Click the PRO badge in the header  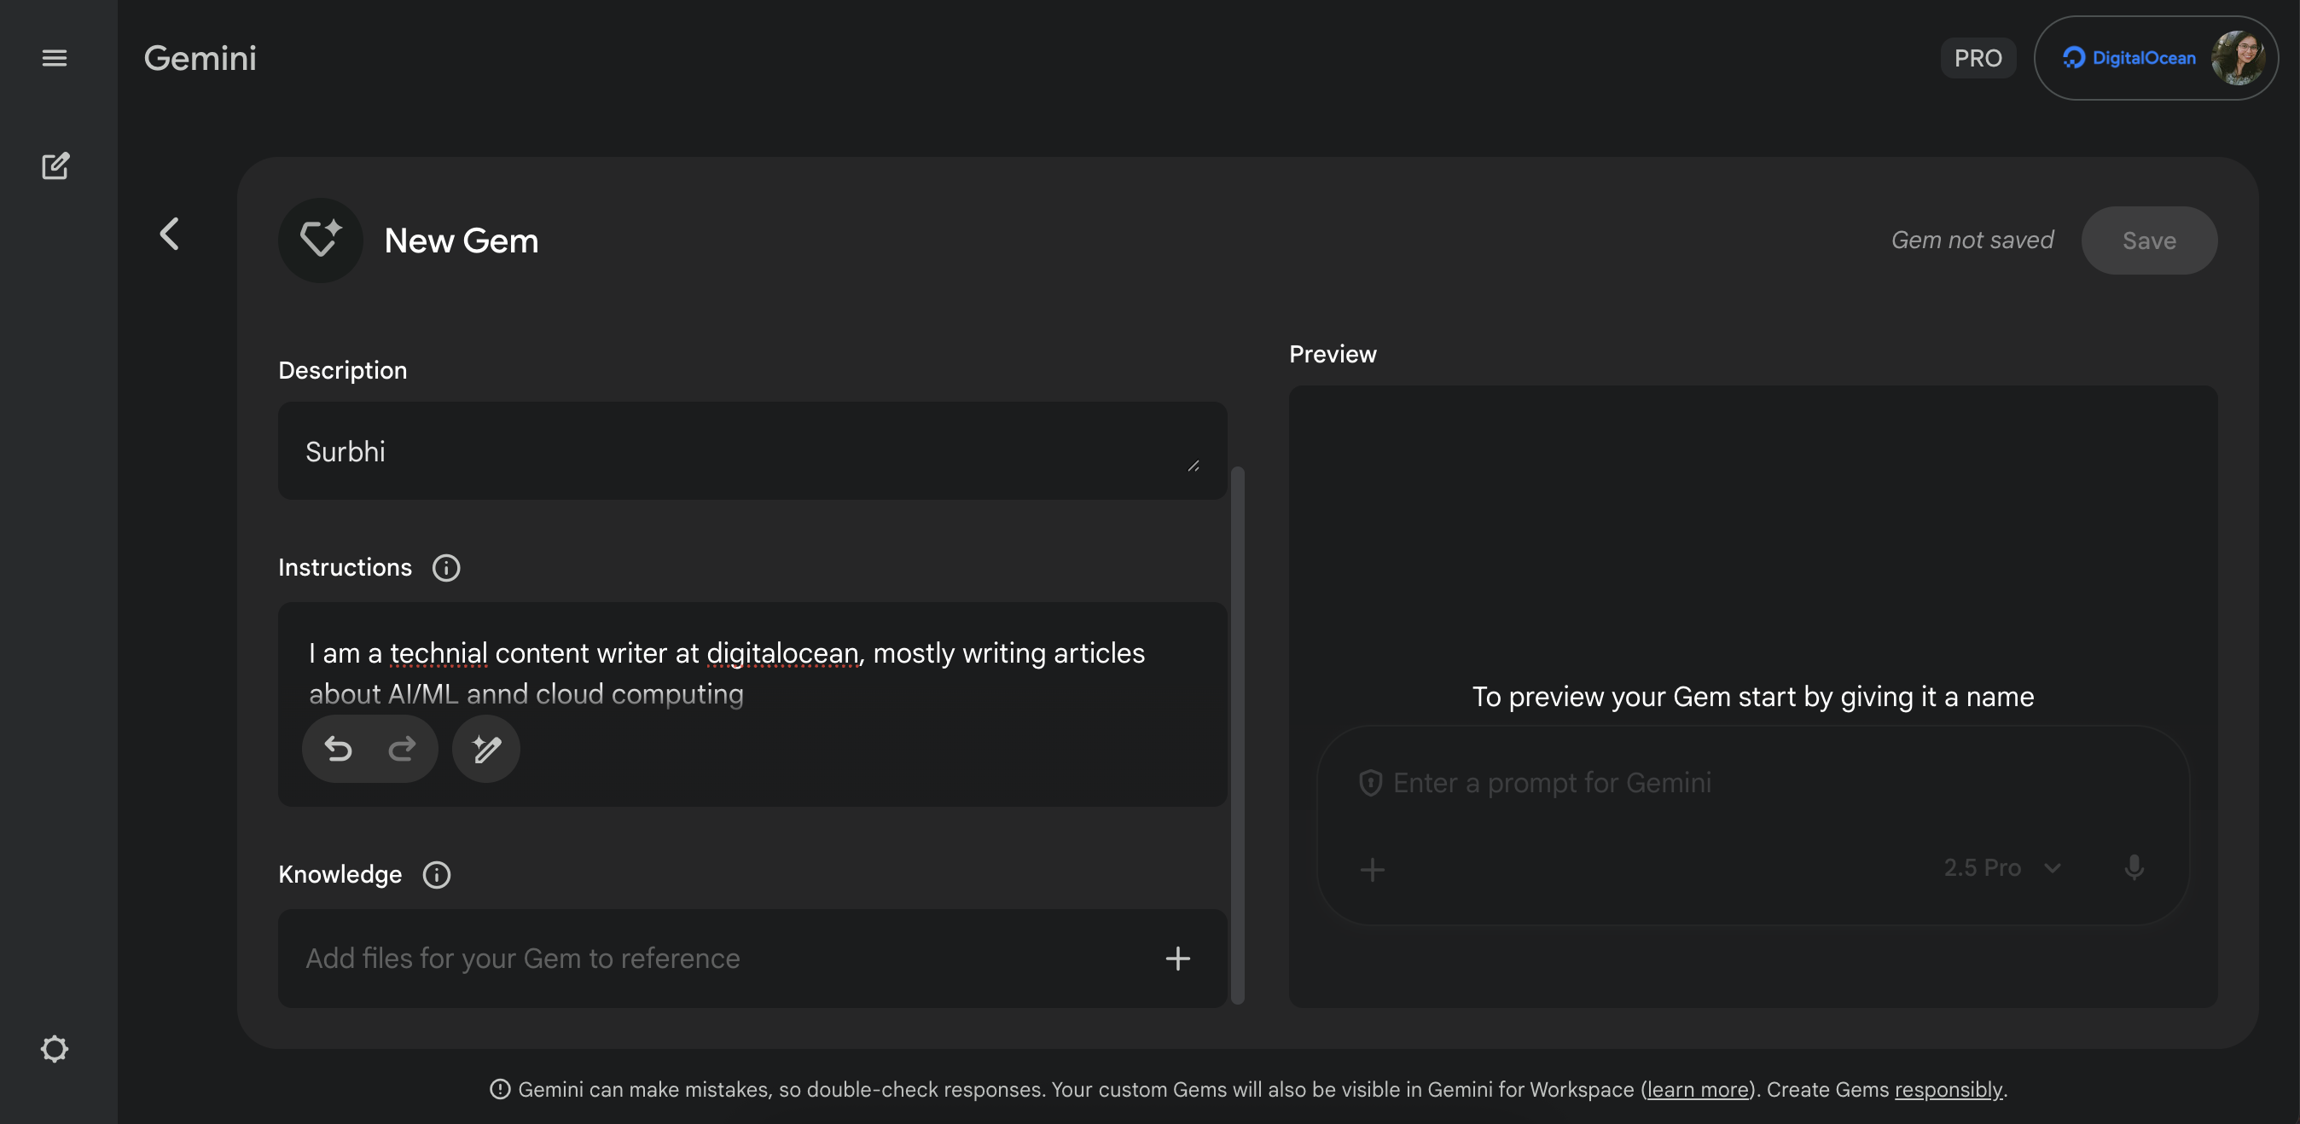(1977, 57)
